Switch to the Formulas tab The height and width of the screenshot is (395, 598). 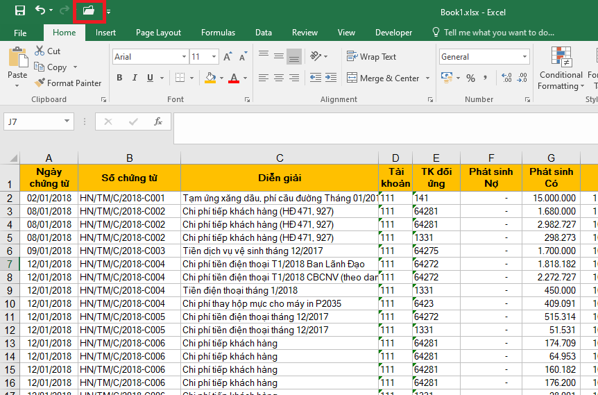click(218, 33)
